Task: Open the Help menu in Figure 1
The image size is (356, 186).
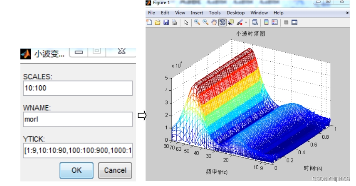Action: point(278,13)
